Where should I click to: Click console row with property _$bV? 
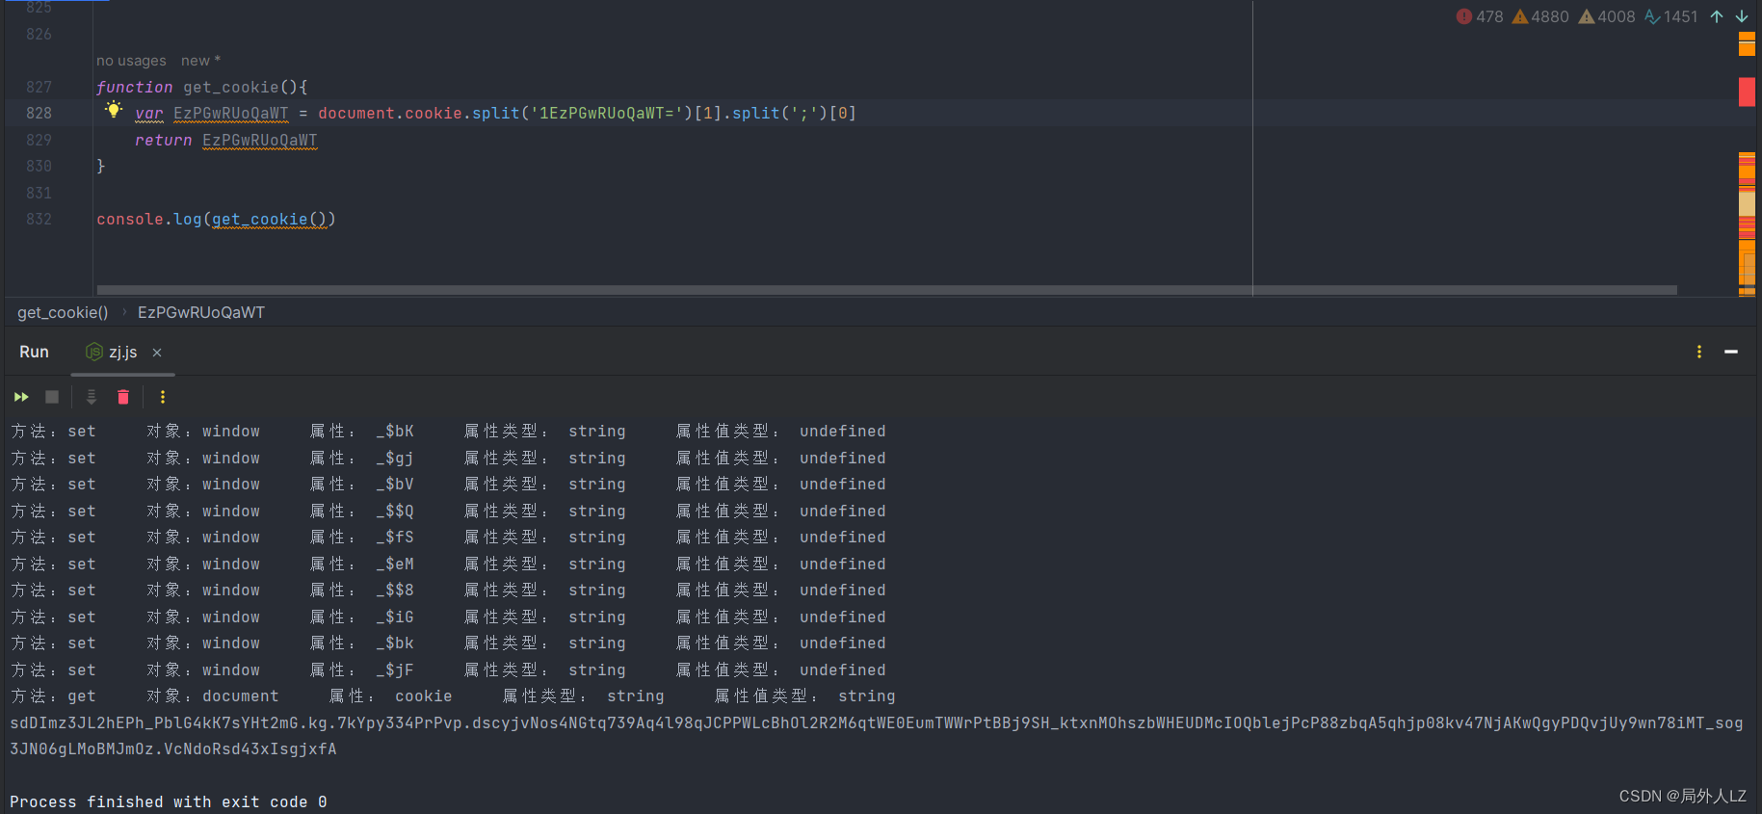point(448,485)
